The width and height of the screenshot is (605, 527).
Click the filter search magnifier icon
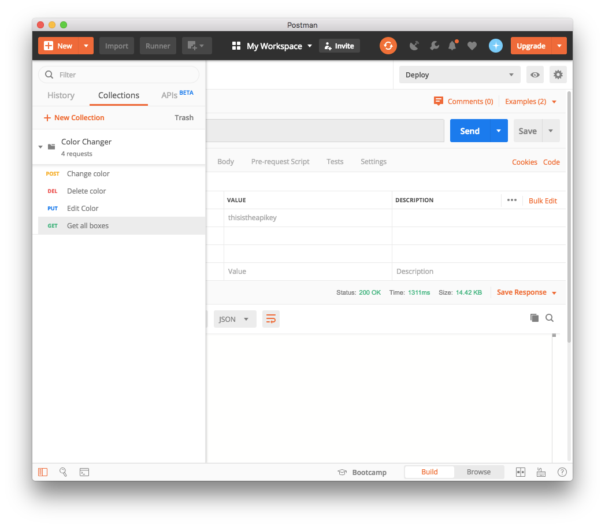(x=49, y=75)
